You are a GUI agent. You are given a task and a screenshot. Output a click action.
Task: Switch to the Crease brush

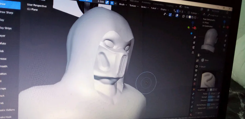coord(4,59)
